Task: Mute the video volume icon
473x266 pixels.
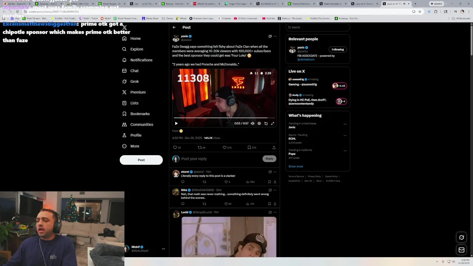Action: tap(252, 123)
